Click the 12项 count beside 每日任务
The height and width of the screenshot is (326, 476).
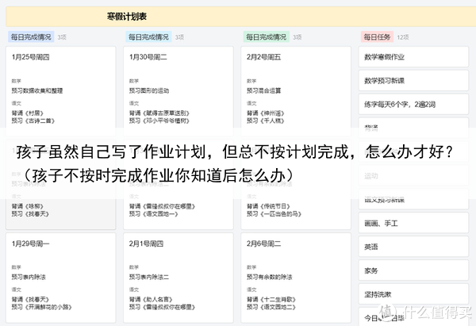pyautogui.click(x=403, y=36)
